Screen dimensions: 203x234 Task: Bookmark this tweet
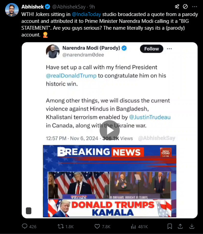170,226
